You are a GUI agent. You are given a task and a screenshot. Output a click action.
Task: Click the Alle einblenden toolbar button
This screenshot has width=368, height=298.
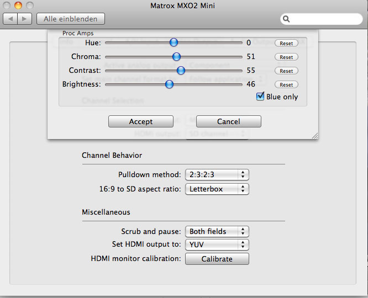70,19
